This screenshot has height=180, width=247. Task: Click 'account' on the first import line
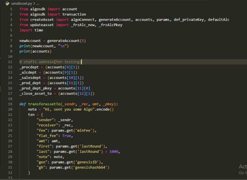70,9
